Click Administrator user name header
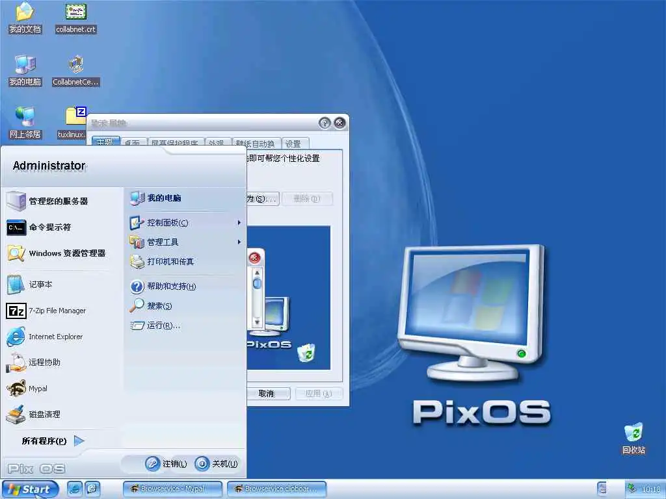 click(49, 166)
